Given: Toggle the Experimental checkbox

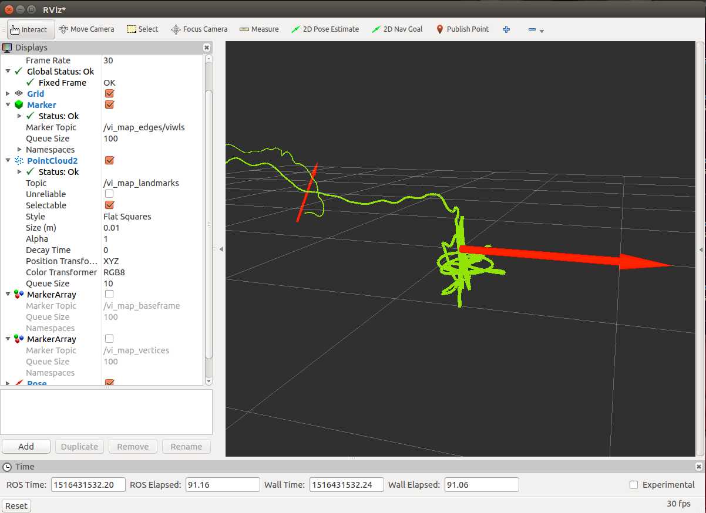Looking at the screenshot, I should [x=633, y=485].
